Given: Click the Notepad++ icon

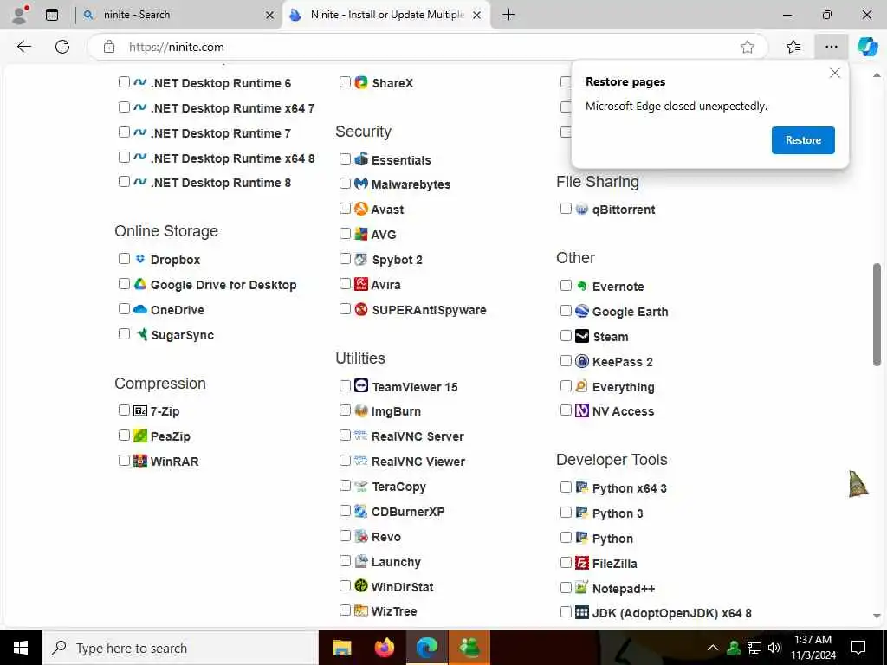Looking at the screenshot, I should pyautogui.click(x=581, y=588).
